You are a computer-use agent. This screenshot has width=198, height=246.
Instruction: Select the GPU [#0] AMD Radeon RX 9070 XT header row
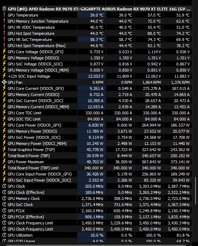(x=97, y=9)
